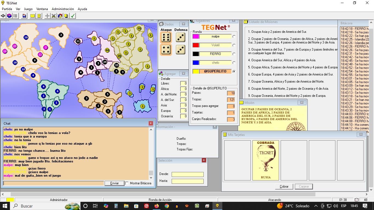
Task: Select the radio button next to FIERRO
Action: pos(234,54)
